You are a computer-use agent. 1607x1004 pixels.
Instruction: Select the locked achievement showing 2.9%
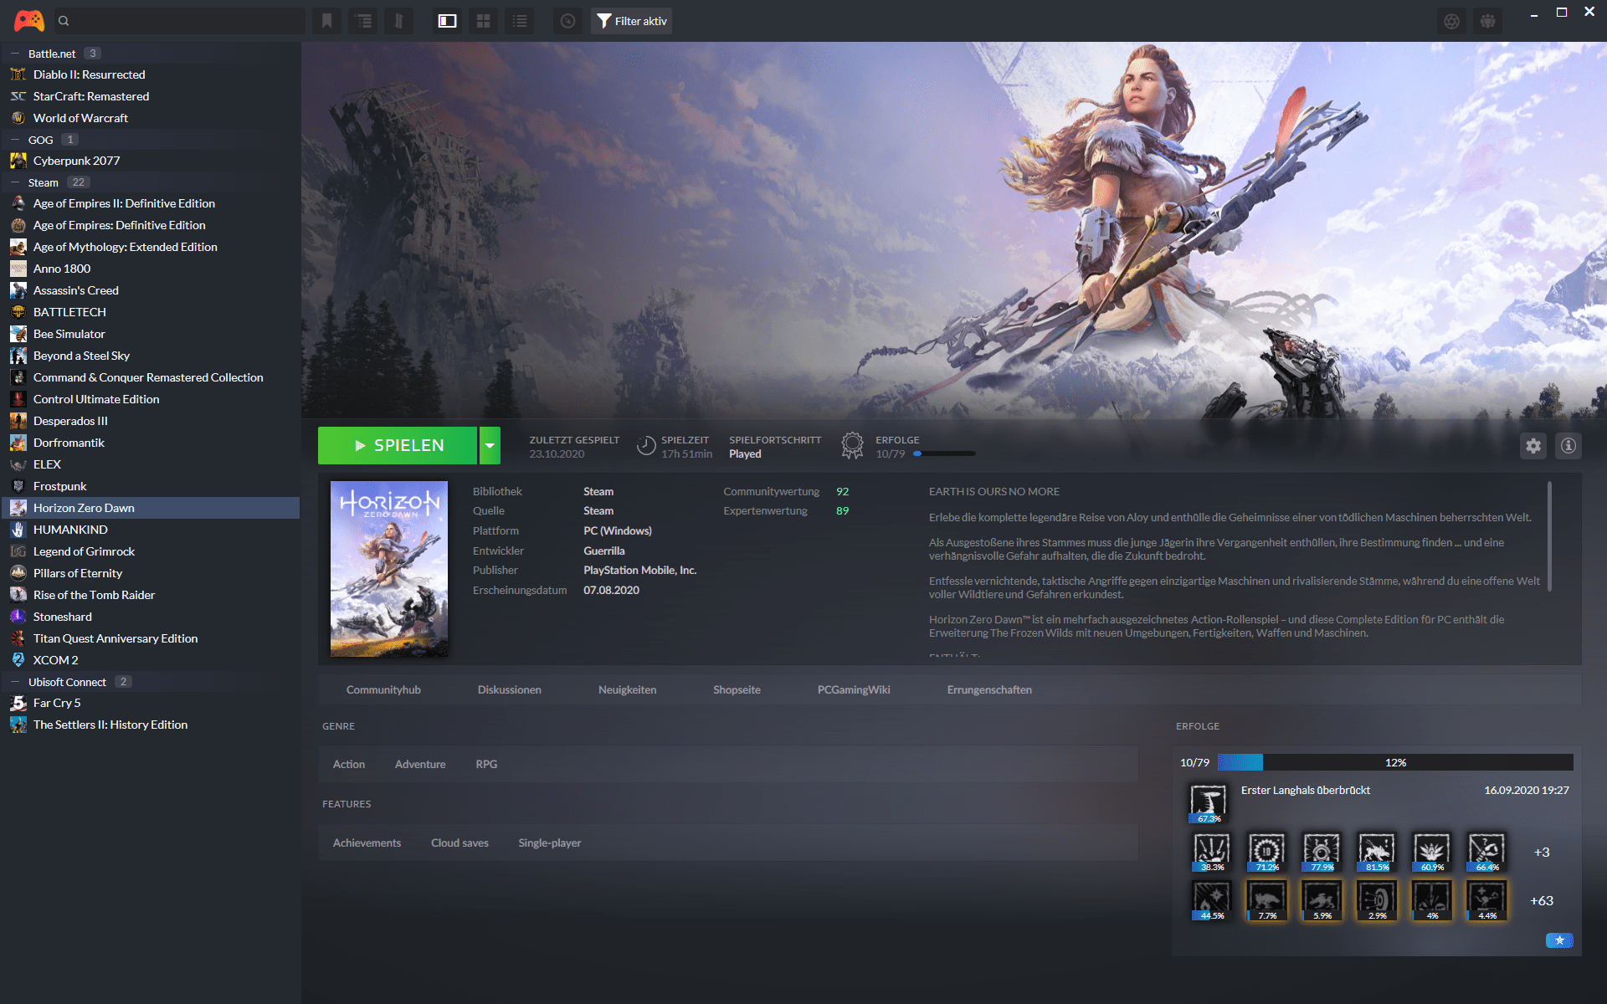click(x=1377, y=900)
